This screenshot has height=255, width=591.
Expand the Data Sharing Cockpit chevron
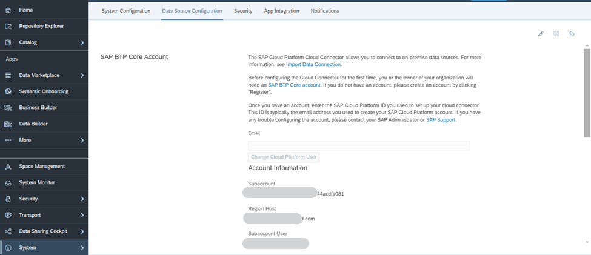tap(82, 231)
